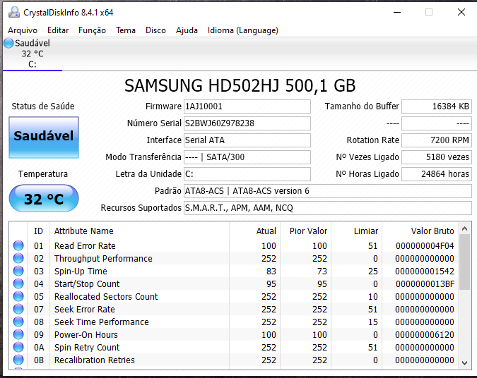Screen dimensions: 477x378
Task: Click the Rotation Rate 7200 RPM field
Action: click(x=437, y=140)
